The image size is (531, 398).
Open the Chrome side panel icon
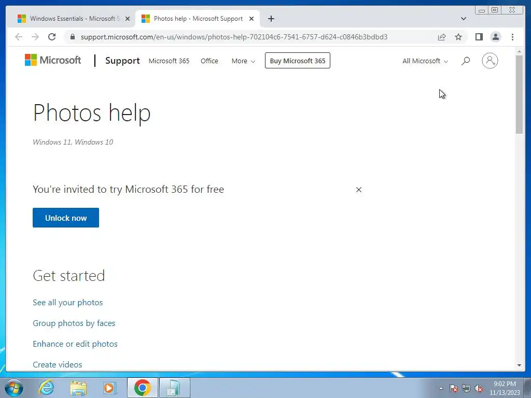coord(479,37)
